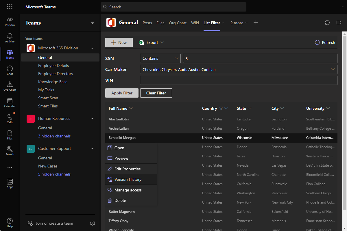
Task: Click the SSN value input field
Action: tap(260, 58)
